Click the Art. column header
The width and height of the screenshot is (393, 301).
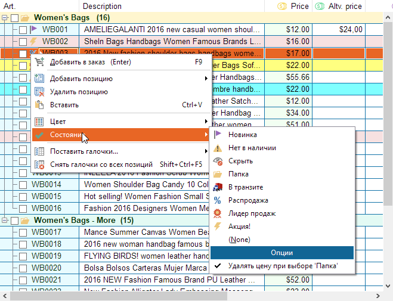click(x=39, y=6)
